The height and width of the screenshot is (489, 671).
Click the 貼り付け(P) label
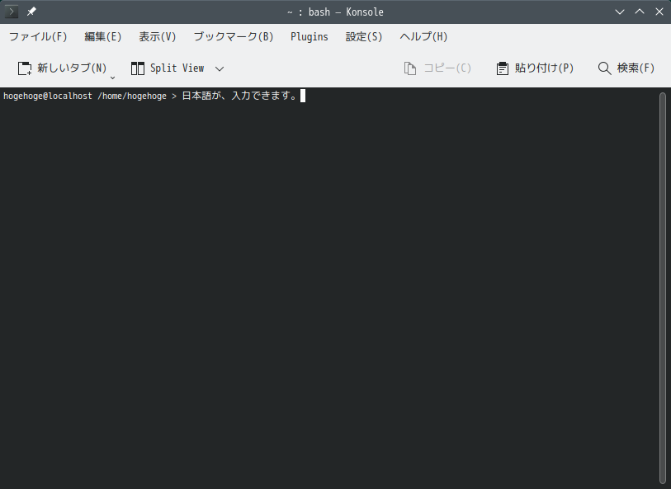point(544,68)
